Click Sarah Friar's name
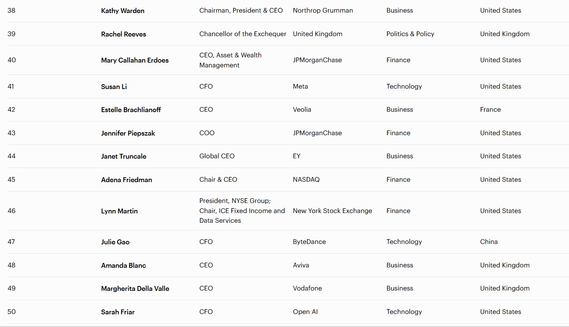Image resolution: width=569 pixels, height=327 pixels. click(118, 312)
